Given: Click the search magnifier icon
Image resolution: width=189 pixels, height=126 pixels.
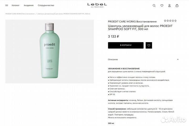Looking at the screenshot, I should (154, 6).
